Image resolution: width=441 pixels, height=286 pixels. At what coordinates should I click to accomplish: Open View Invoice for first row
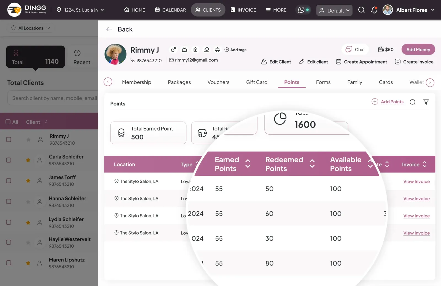coord(416,182)
